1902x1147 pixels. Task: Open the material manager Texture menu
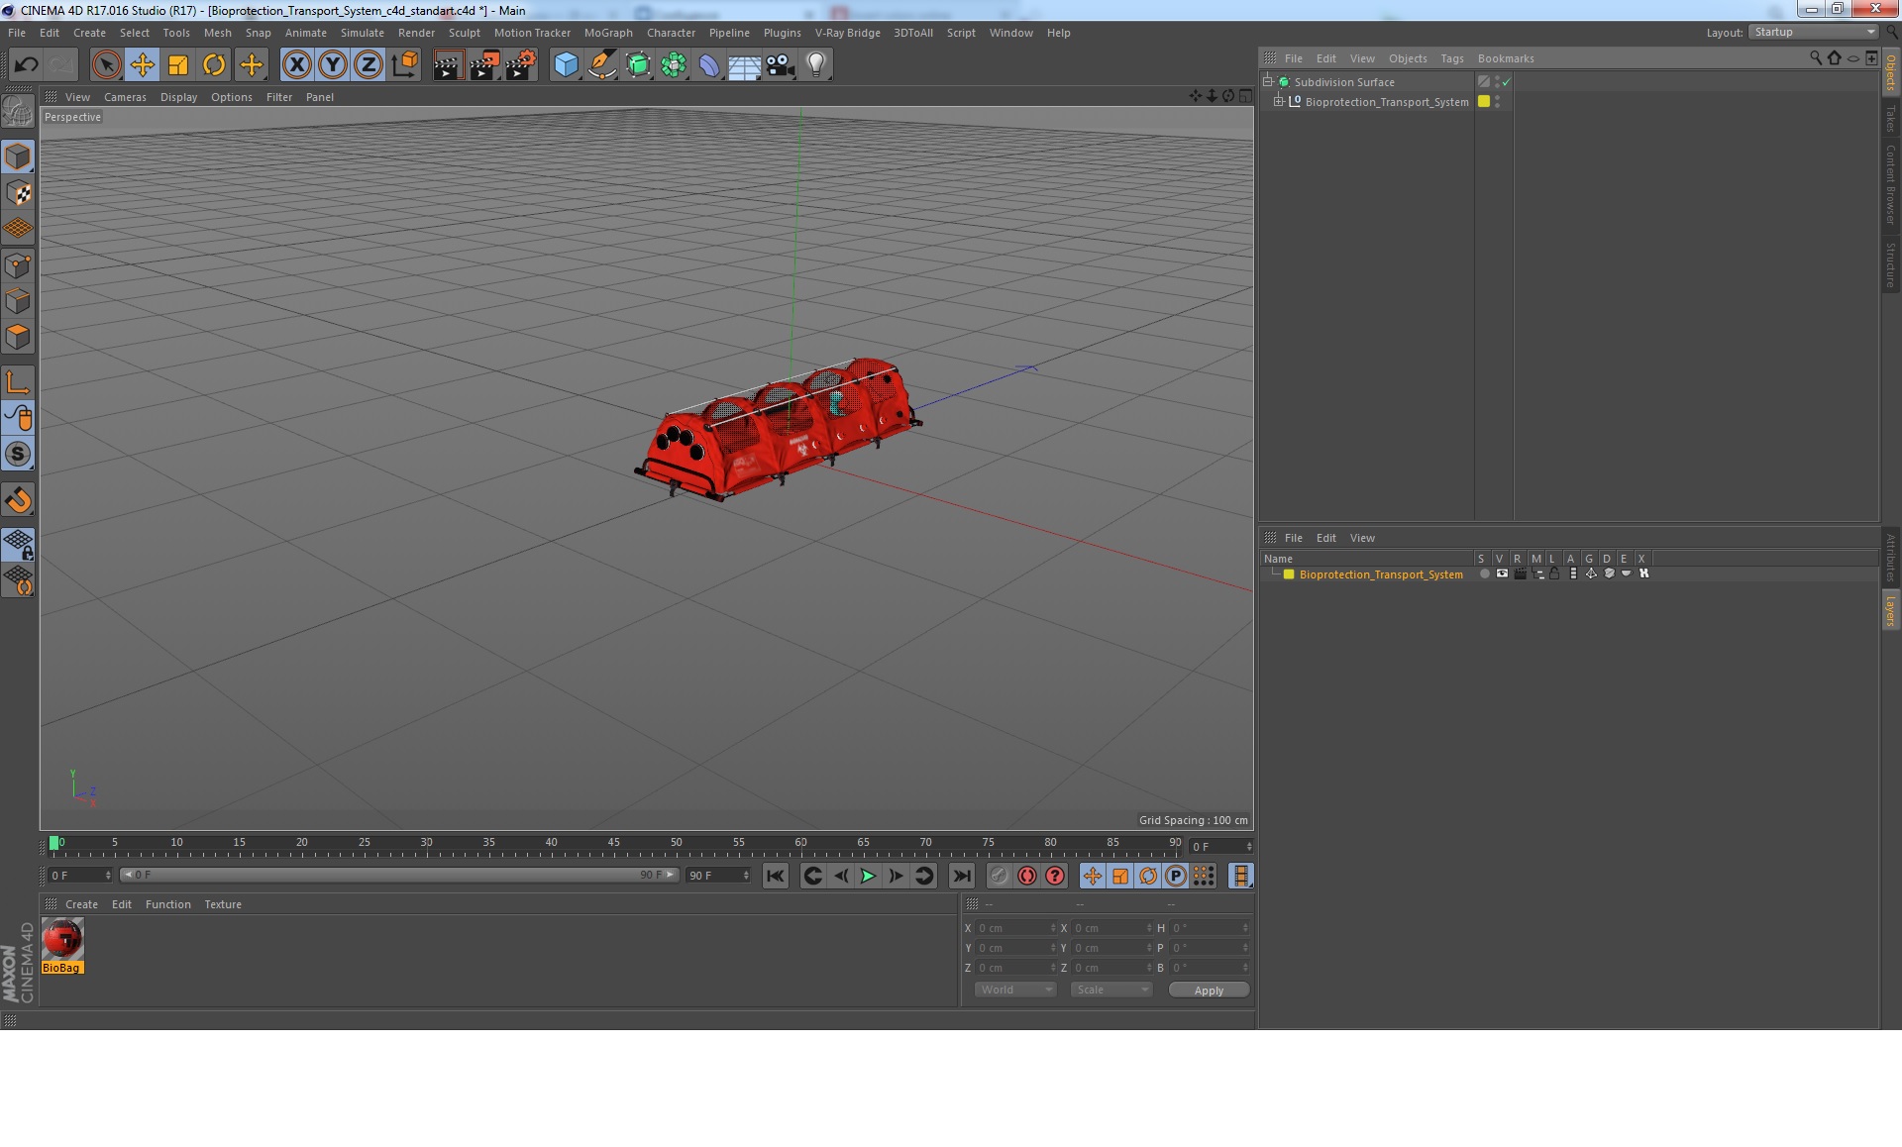click(x=223, y=904)
